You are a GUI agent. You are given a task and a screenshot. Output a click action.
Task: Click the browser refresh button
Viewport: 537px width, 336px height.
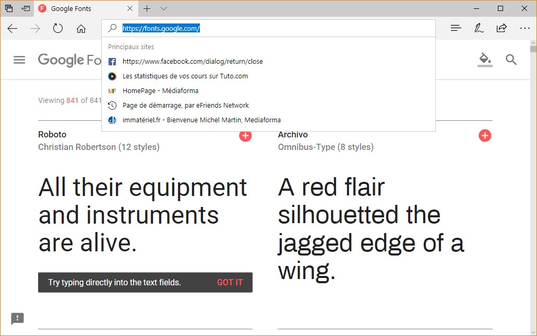pos(58,28)
